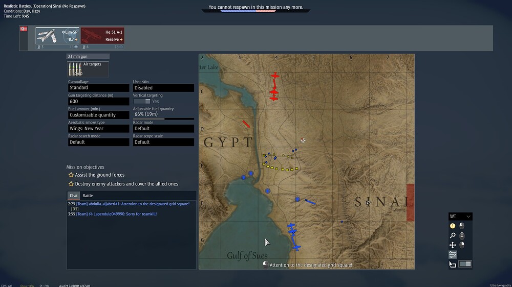The image size is (512, 287).
Task: Open the Radar search mode dropdown
Action: click(x=99, y=142)
